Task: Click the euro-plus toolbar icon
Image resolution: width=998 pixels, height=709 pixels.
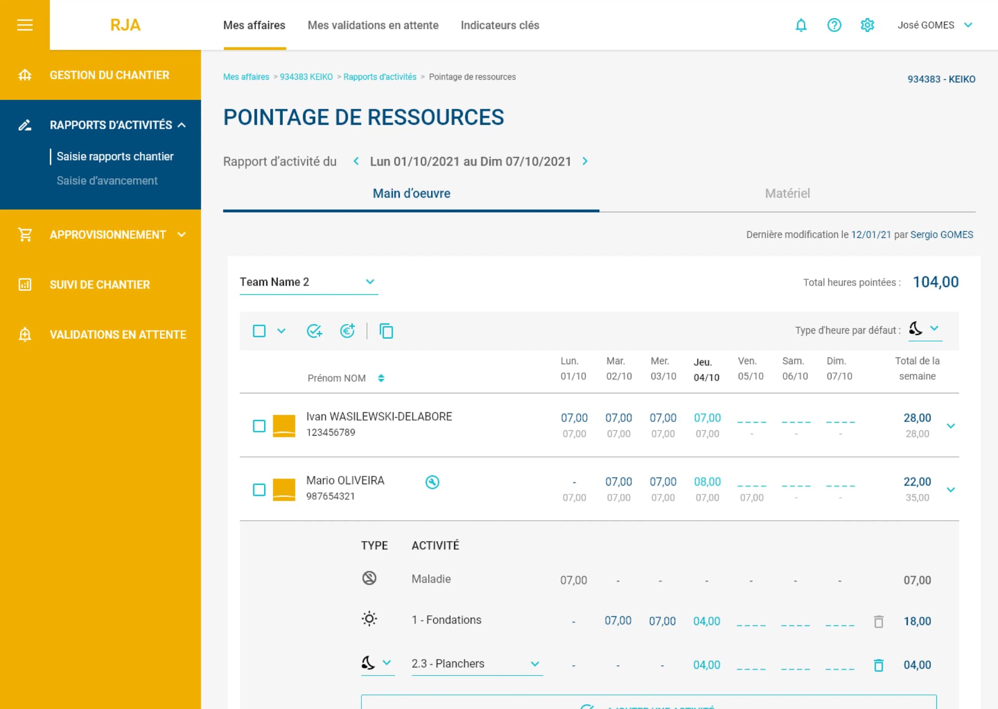Action: 347,330
